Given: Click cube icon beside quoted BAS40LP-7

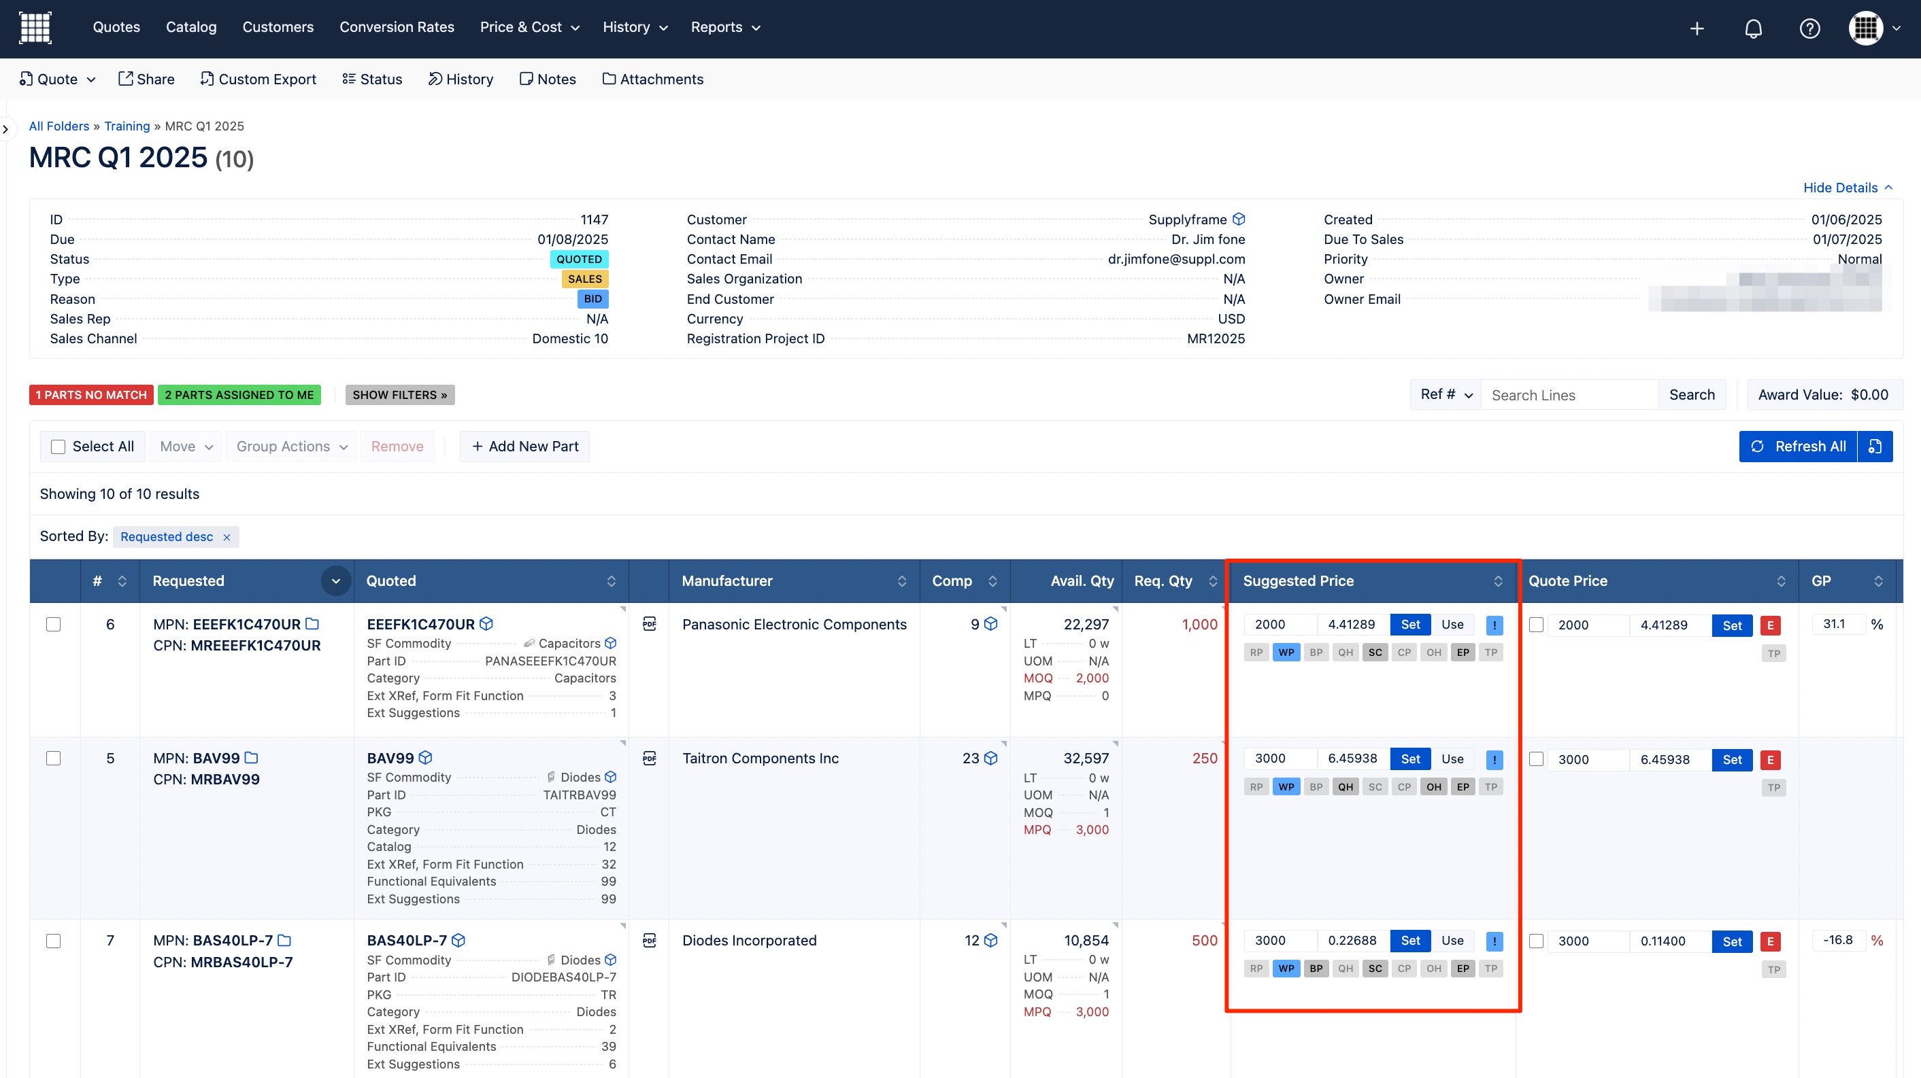Looking at the screenshot, I should pos(458,940).
